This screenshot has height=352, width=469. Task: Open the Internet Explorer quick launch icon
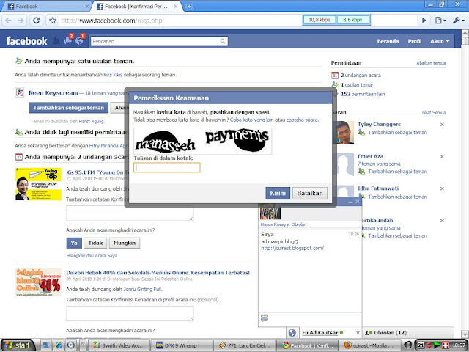59,345
